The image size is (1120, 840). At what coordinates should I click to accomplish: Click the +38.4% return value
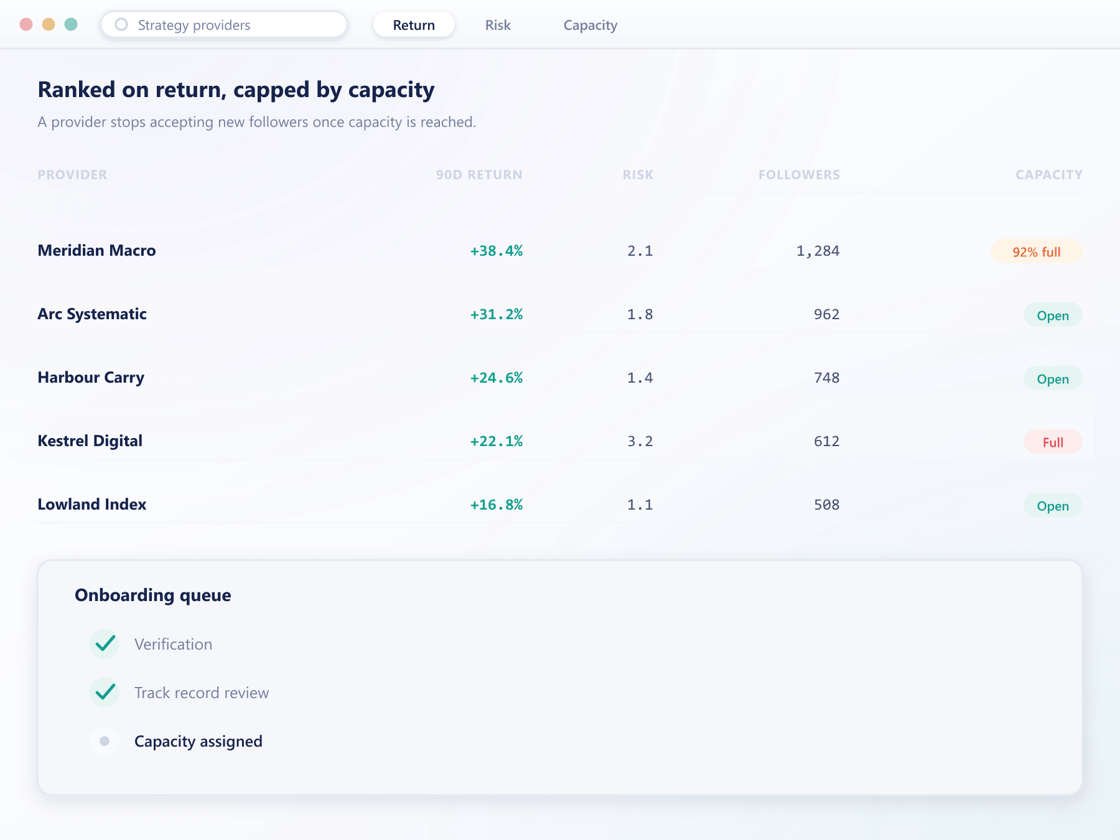click(496, 251)
